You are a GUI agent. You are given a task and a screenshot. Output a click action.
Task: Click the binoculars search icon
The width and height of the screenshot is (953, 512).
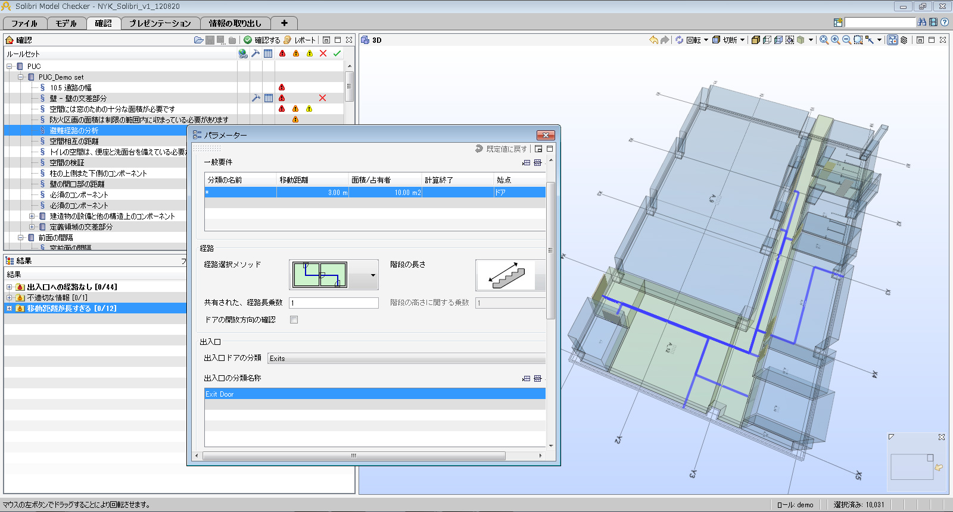tap(922, 22)
